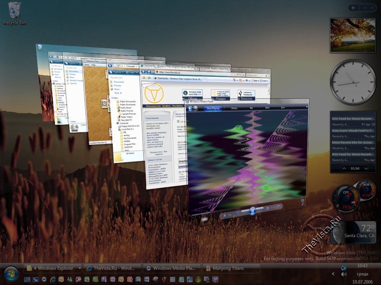Image resolution: width=381 pixels, height=285 pixels.
Task: Launch Excel from the Quick Launch bar
Action: (87, 279)
